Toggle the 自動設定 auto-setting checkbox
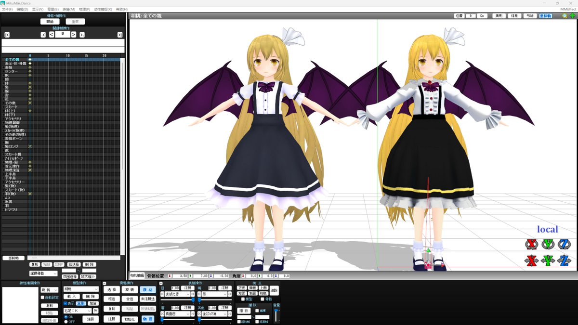Screen dimensions: 578x325 point(42,297)
